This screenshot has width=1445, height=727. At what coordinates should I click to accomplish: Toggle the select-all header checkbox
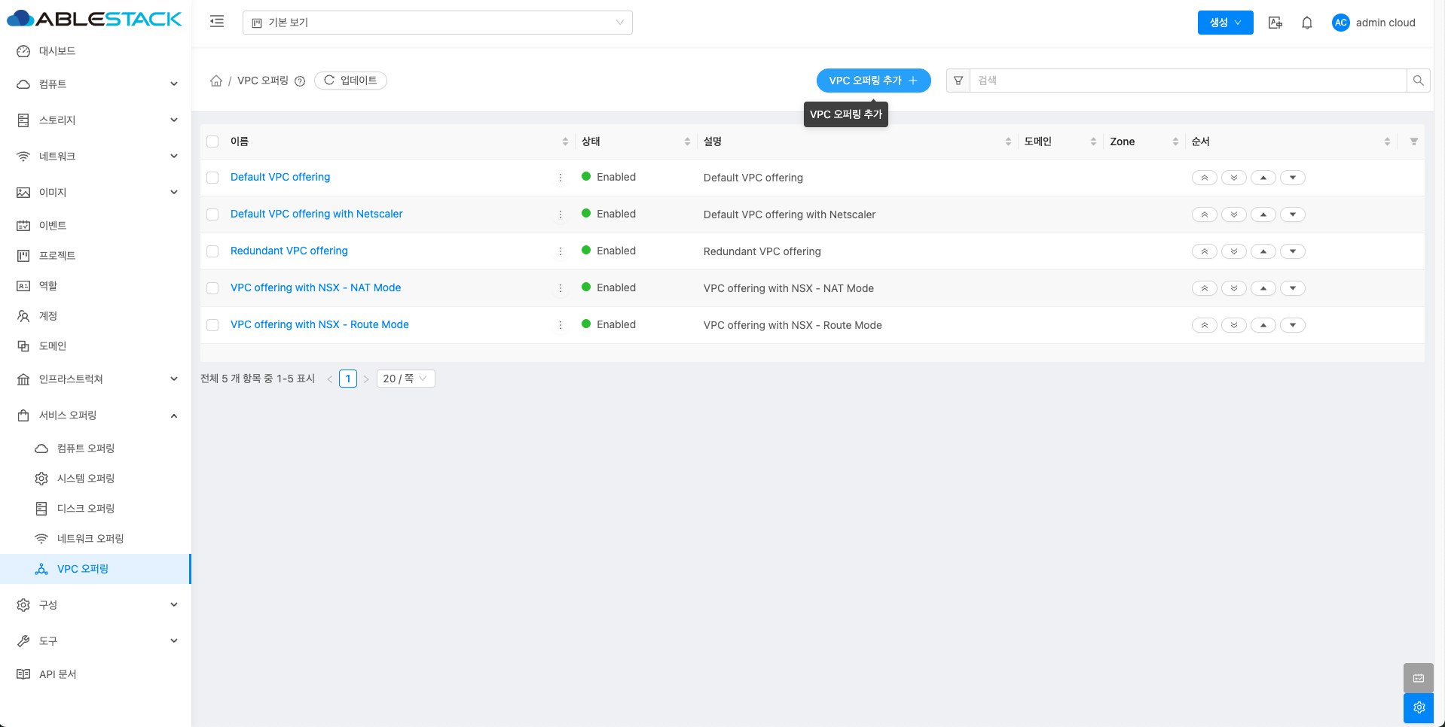tap(212, 141)
